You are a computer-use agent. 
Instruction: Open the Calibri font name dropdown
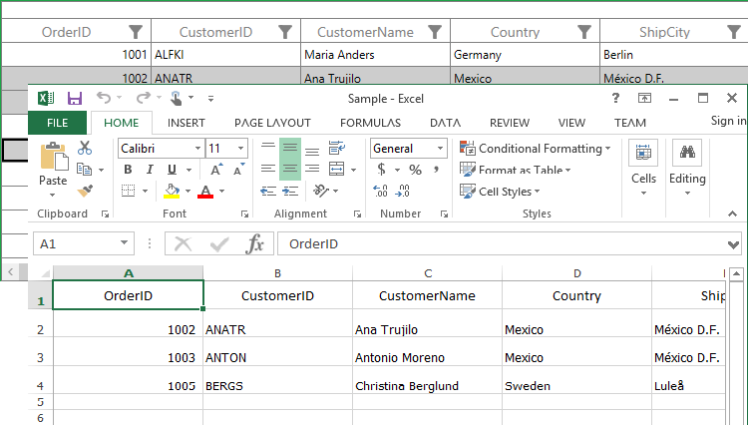click(x=195, y=149)
